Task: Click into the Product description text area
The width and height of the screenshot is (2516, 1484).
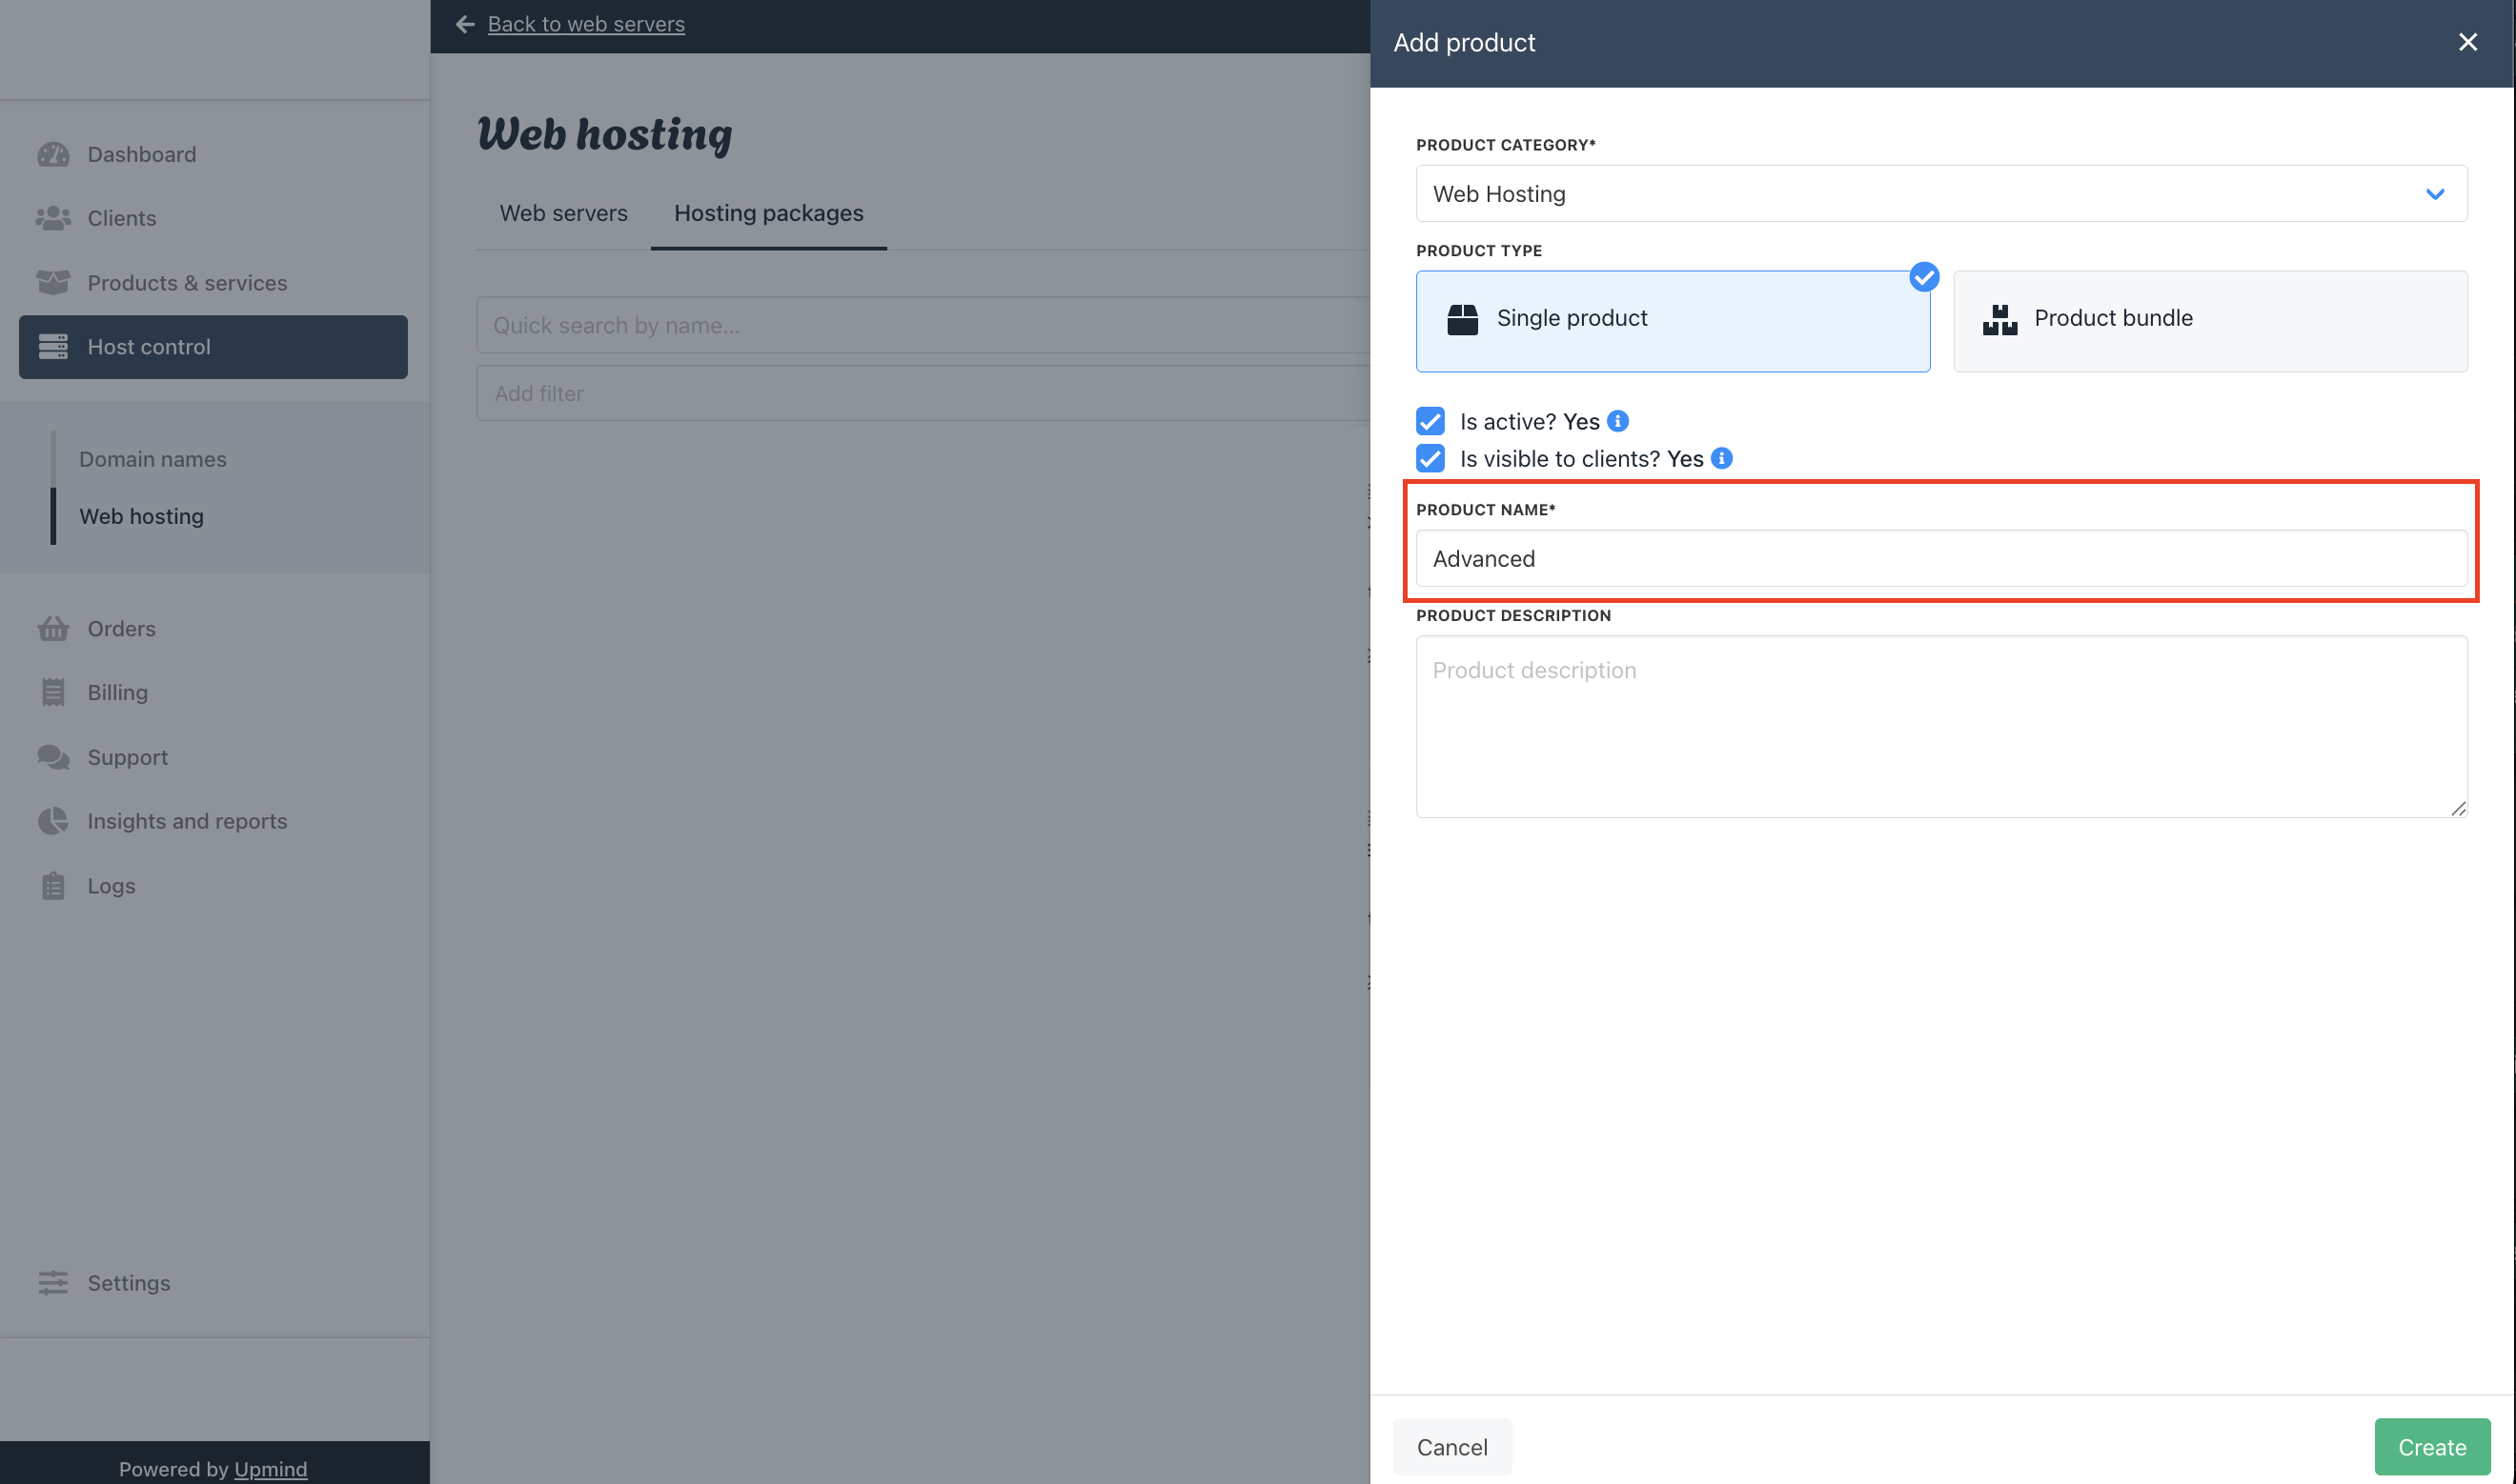Action: point(1940,726)
